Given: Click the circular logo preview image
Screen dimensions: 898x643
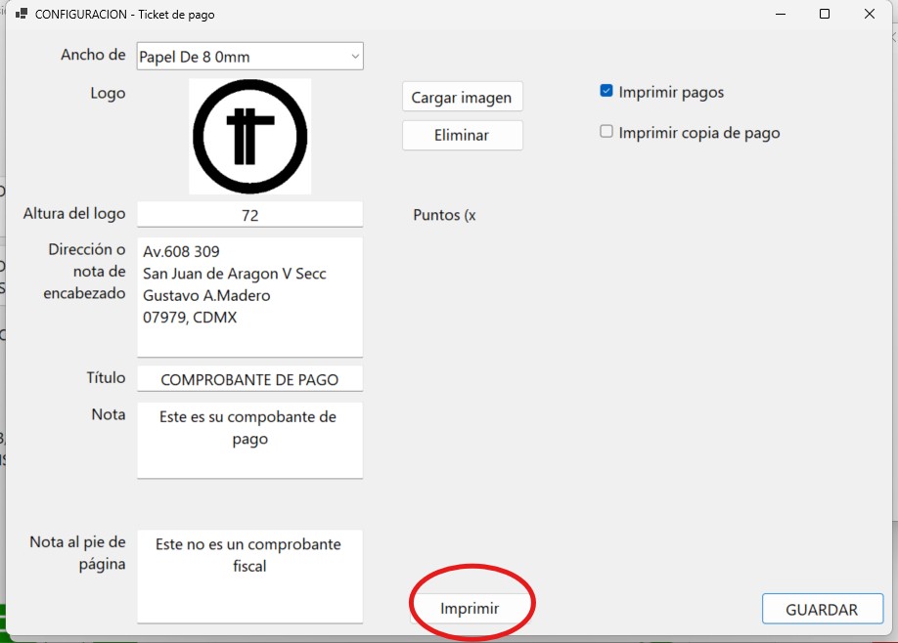Looking at the screenshot, I should tap(249, 136).
